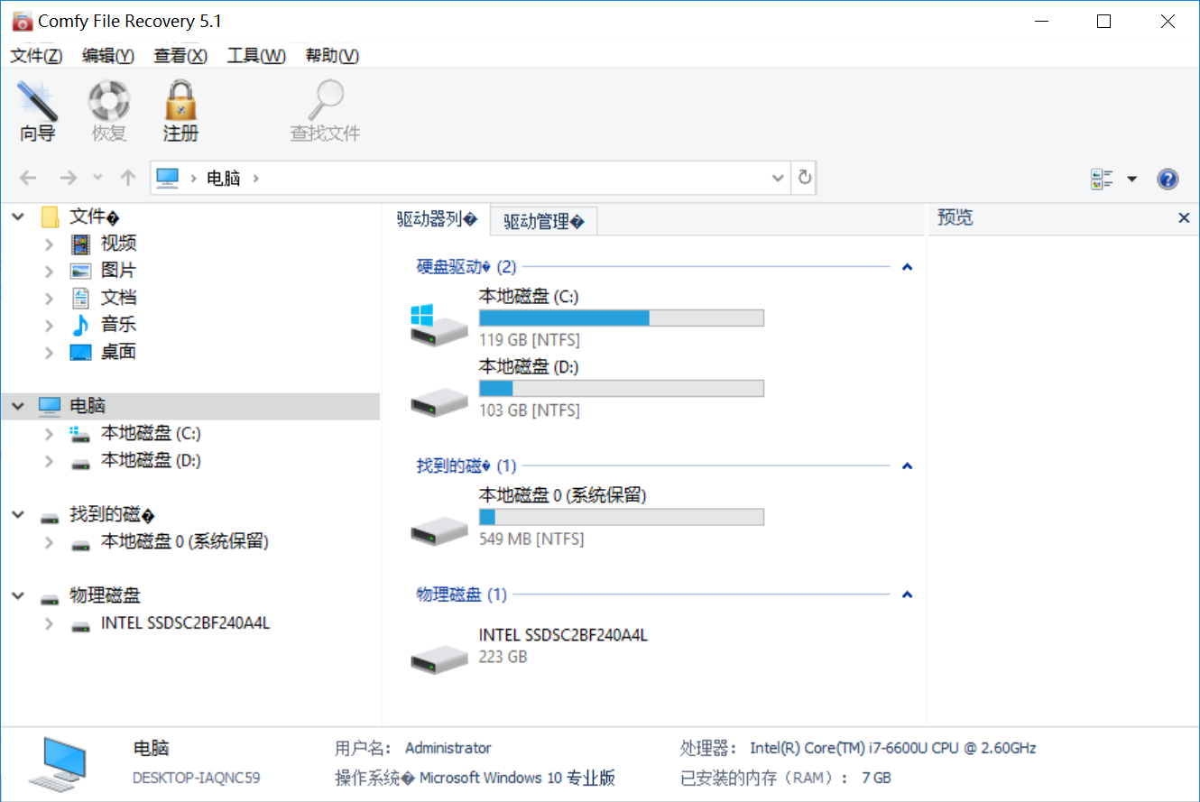
Task: Select 本地磁盘 0 (系统保留) in tree
Action: 184,542
